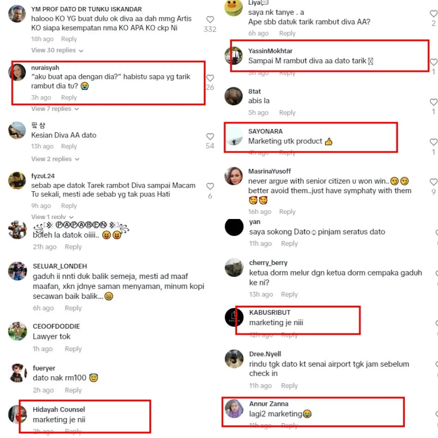Open MasrinaYusoff's profile avatar
Viewport: 438px width, 438px height.
point(234,176)
